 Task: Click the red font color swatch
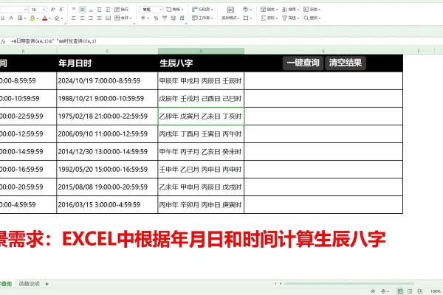click(x=45, y=18)
